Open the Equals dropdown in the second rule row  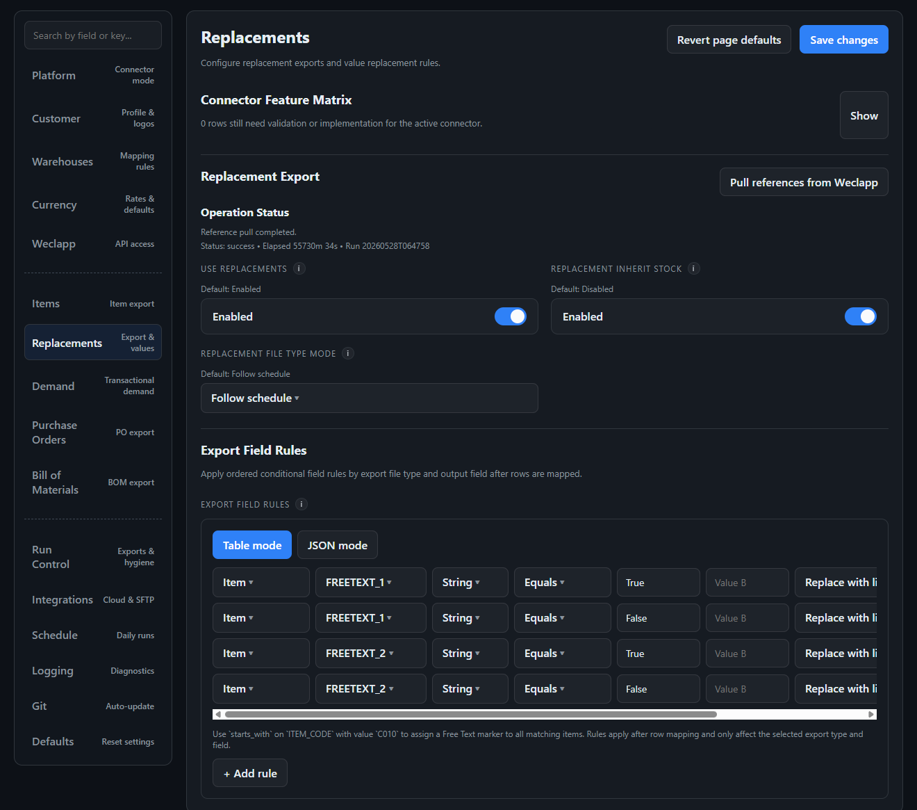563,618
